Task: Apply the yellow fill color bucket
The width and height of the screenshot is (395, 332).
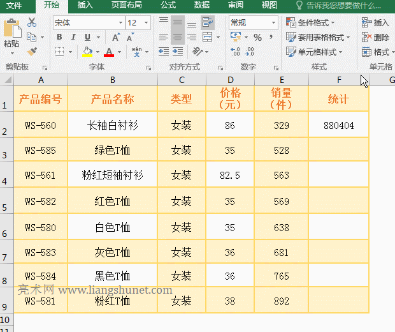Action: [x=88, y=52]
